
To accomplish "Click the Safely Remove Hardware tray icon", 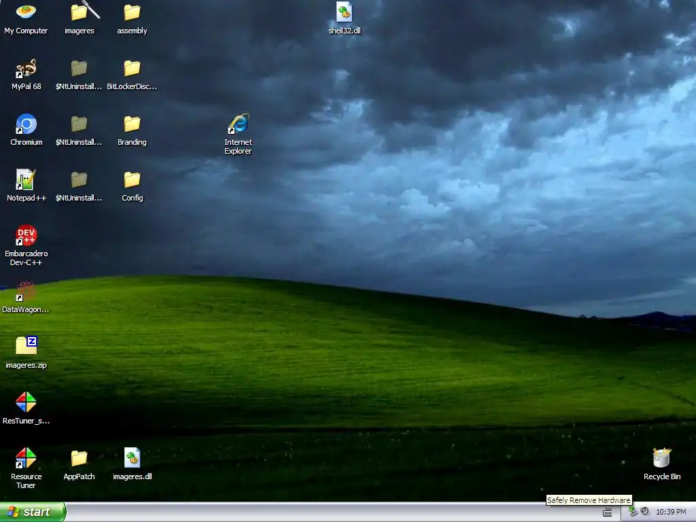I will pos(633,512).
